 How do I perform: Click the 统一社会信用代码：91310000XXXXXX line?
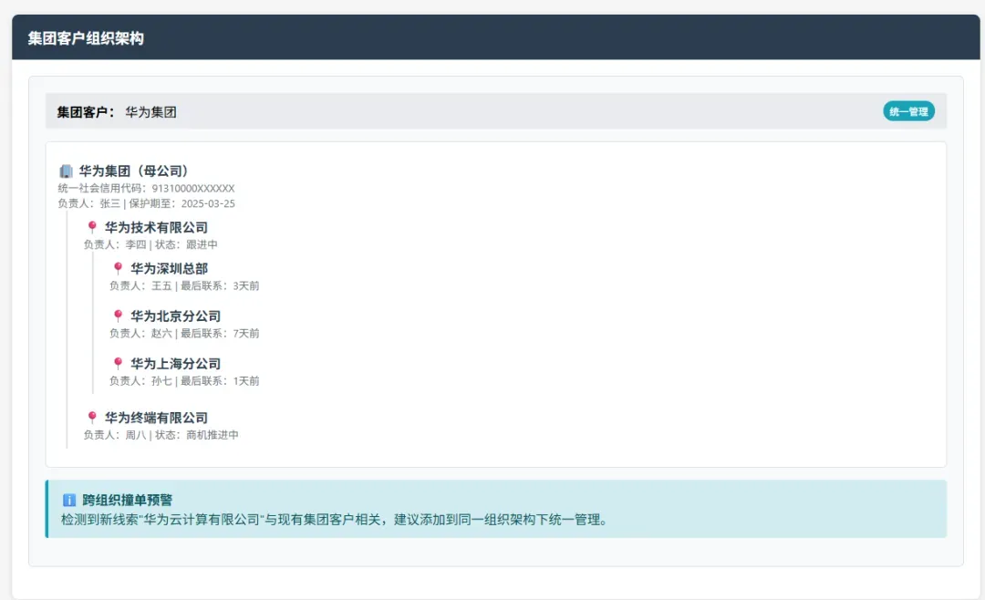[x=146, y=188]
